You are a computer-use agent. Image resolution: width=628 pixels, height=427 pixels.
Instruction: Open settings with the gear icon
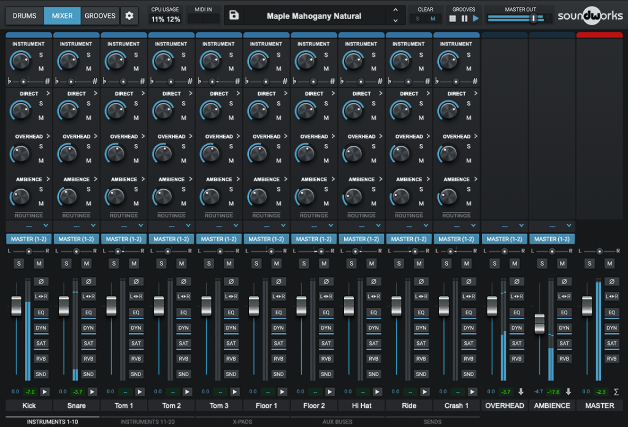click(x=129, y=16)
